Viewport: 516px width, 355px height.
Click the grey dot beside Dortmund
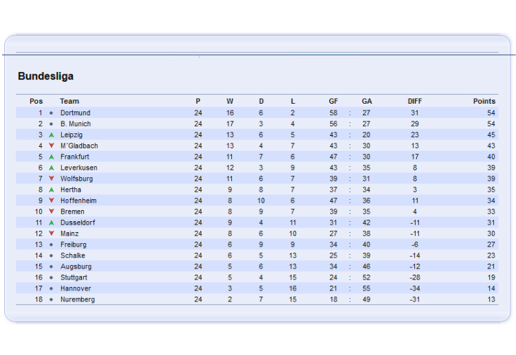click(51, 113)
